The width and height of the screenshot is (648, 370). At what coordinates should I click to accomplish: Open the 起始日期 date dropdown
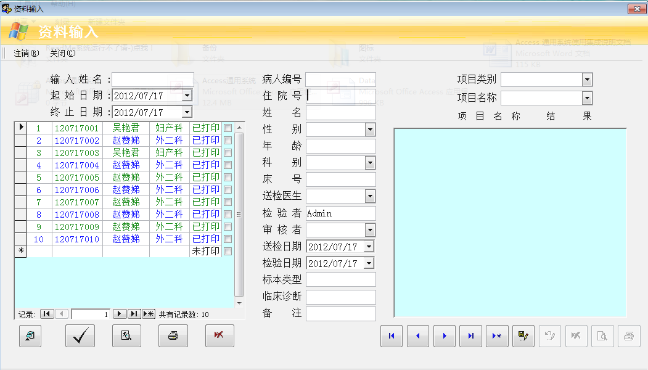coord(187,96)
